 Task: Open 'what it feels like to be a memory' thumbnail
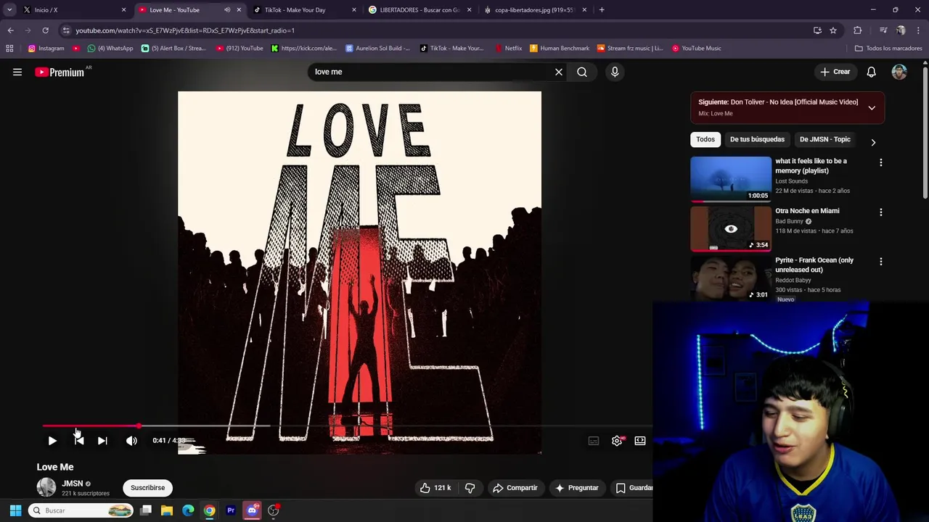coord(731,179)
